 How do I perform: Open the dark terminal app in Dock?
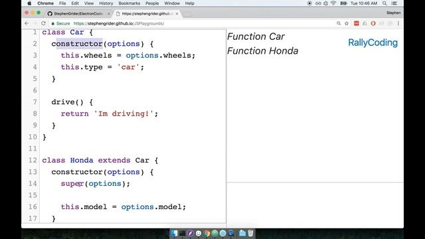(183, 233)
